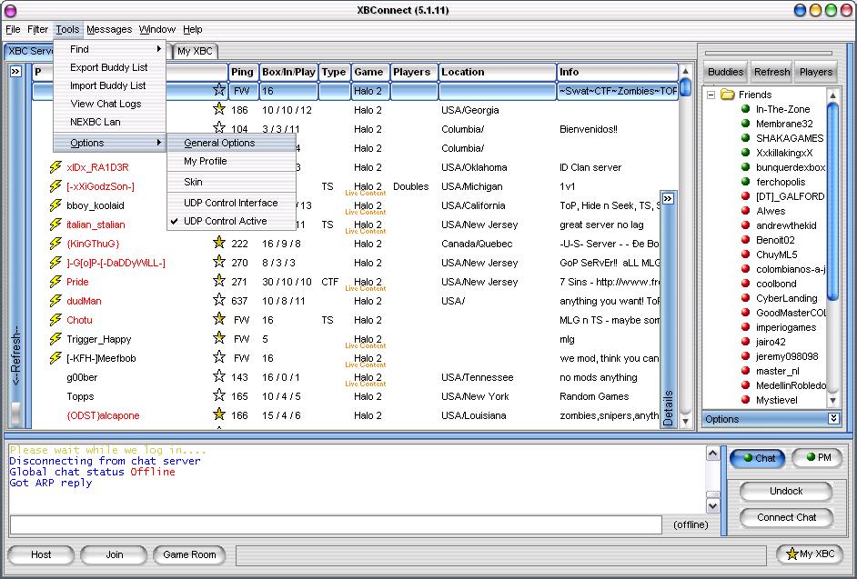The height and width of the screenshot is (579, 857).
Task: Expand the Options panel chevron under buddy list
Action: click(x=833, y=419)
